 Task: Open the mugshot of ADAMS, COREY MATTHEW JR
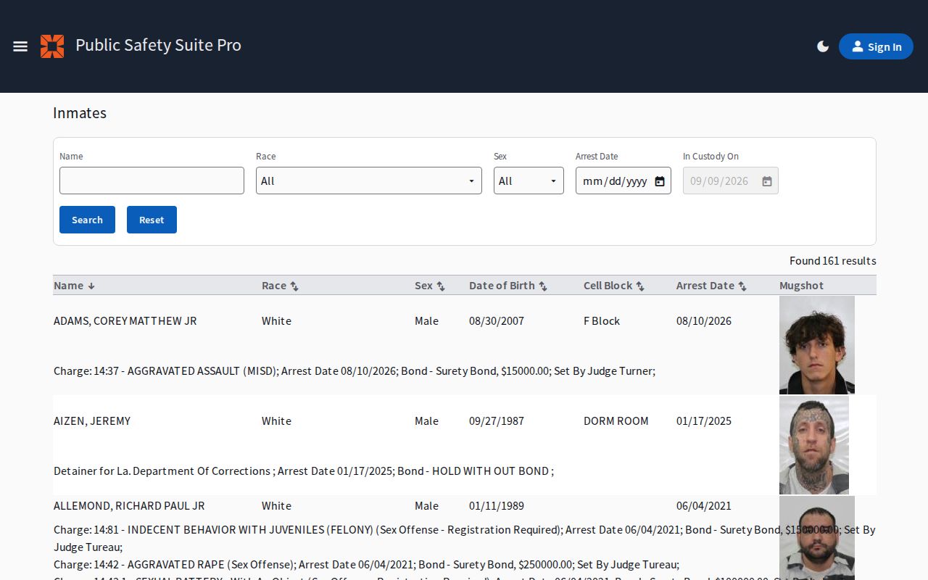click(x=817, y=345)
